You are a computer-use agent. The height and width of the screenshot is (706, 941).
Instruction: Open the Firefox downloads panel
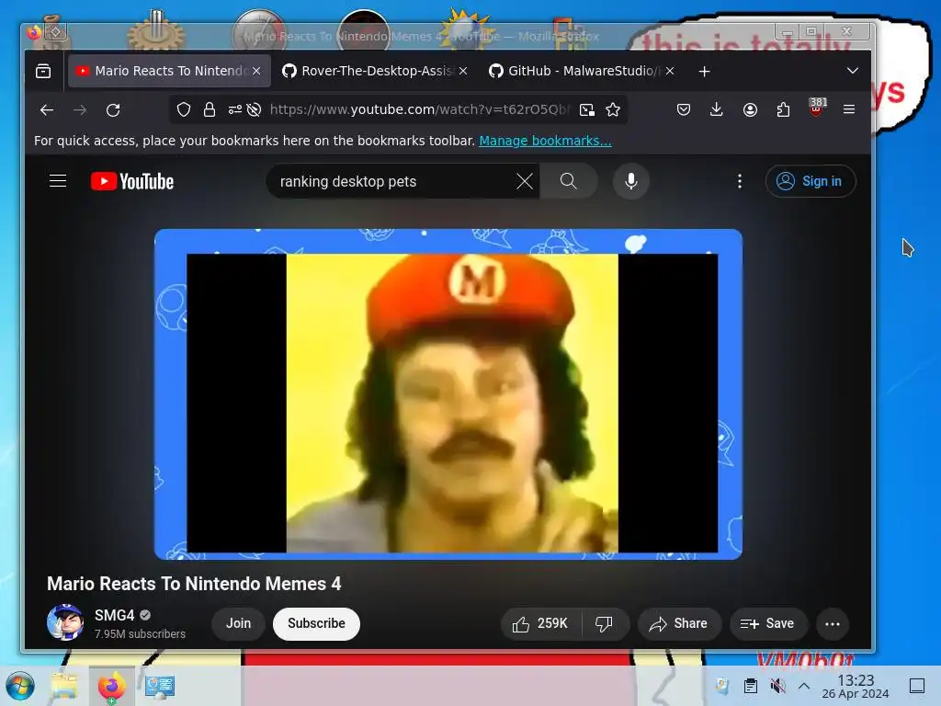pyautogui.click(x=717, y=109)
